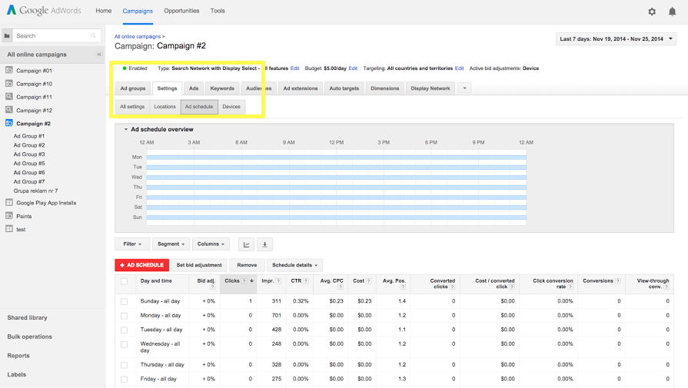Open the Columns dropdown
This screenshot has width=688, height=388.
pyautogui.click(x=211, y=244)
